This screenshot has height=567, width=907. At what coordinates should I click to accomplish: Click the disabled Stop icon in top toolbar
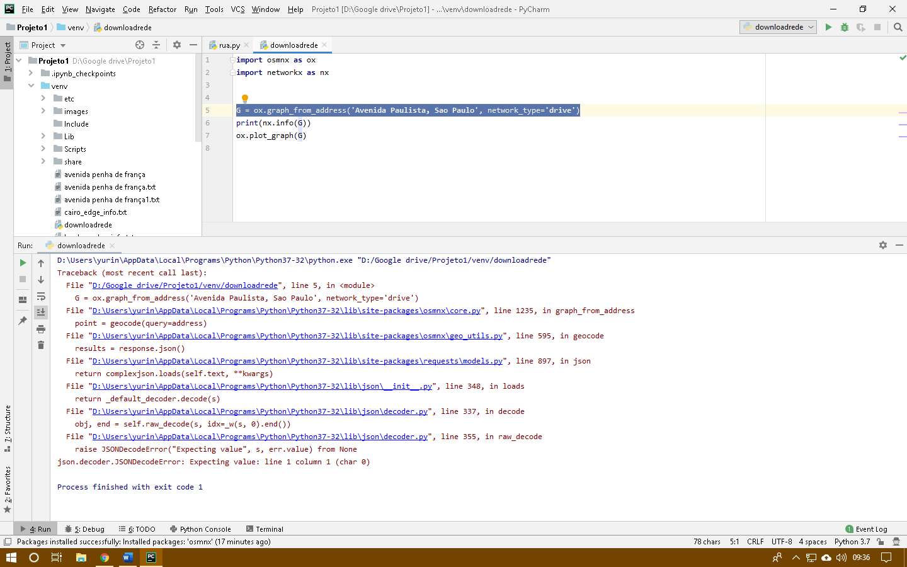tap(877, 27)
